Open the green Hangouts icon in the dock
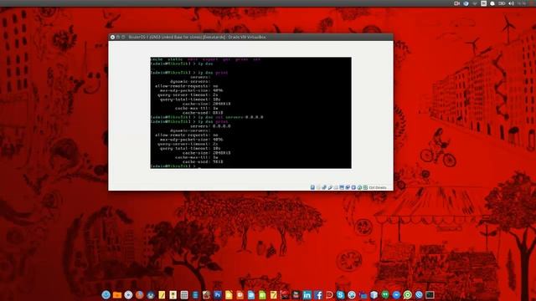Viewport: 536px width, 301px height. [385, 295]
